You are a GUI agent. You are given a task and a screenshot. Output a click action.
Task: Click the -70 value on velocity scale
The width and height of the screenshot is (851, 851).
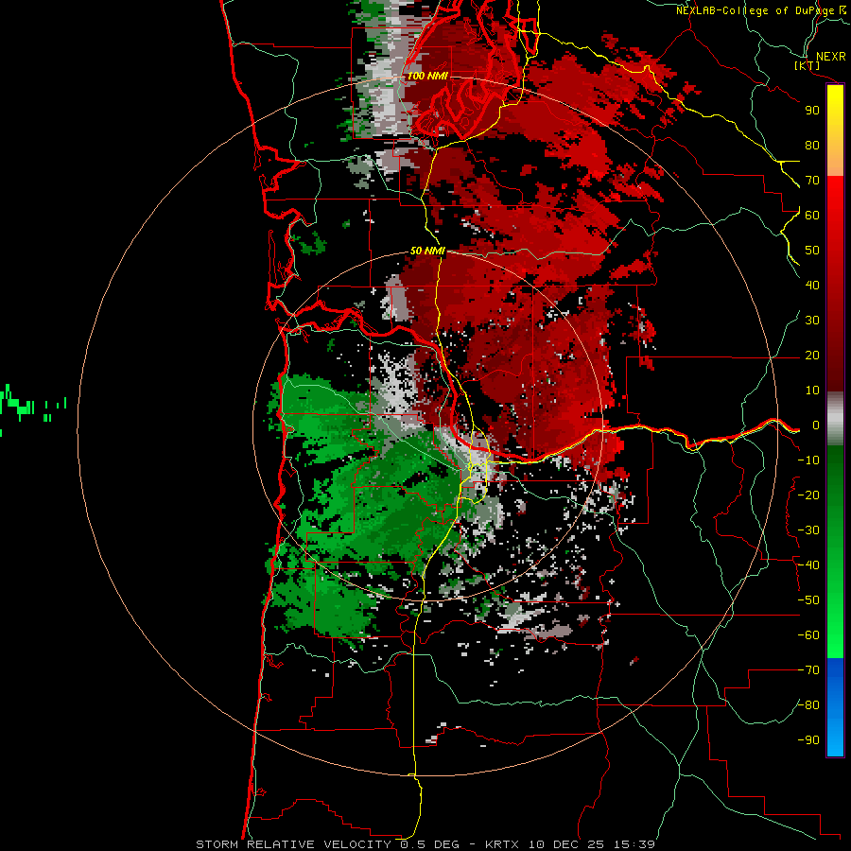[808, 670]
